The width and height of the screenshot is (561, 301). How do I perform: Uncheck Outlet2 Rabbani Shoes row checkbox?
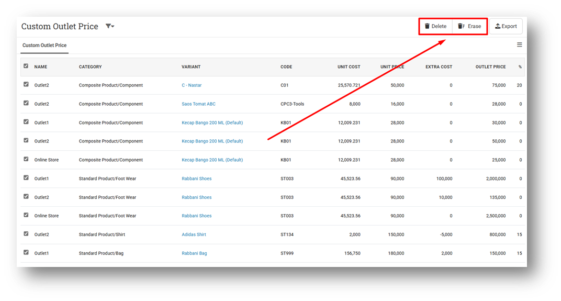coord(26,196)
